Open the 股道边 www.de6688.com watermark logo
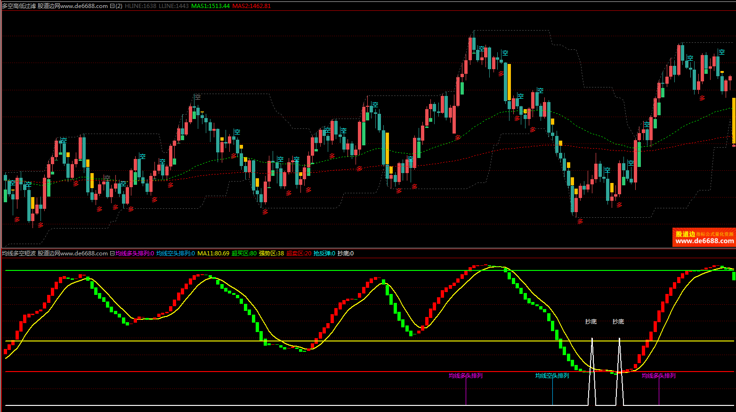Screen dimensions: 736x412 [704, 238]
